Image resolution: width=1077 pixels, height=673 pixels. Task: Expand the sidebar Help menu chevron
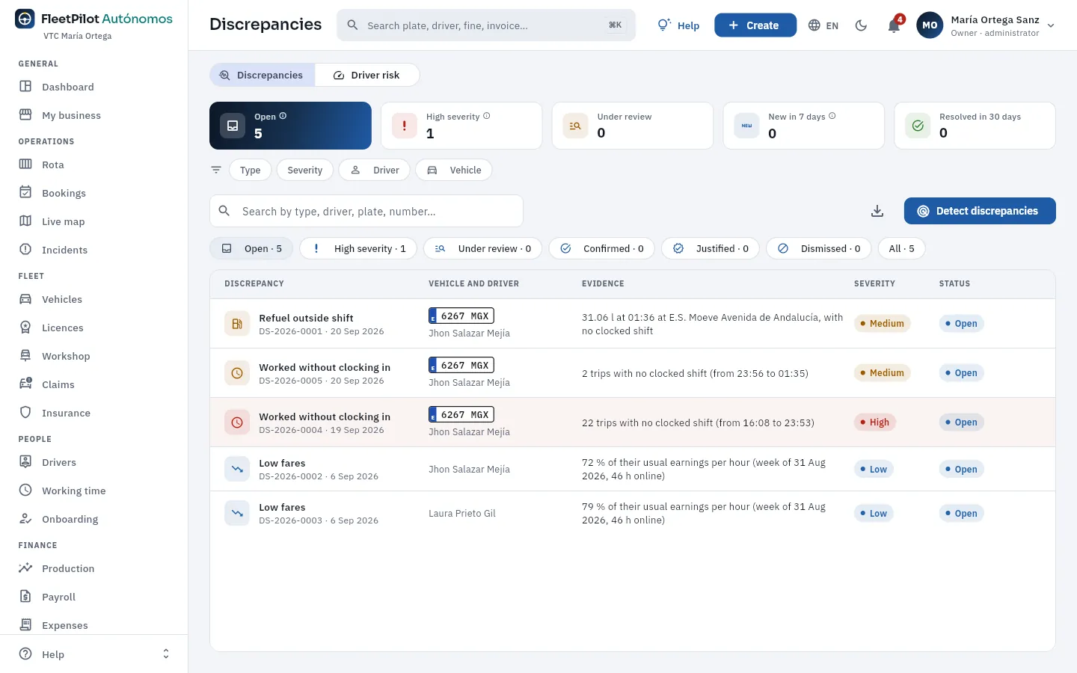tap(166, 654)
